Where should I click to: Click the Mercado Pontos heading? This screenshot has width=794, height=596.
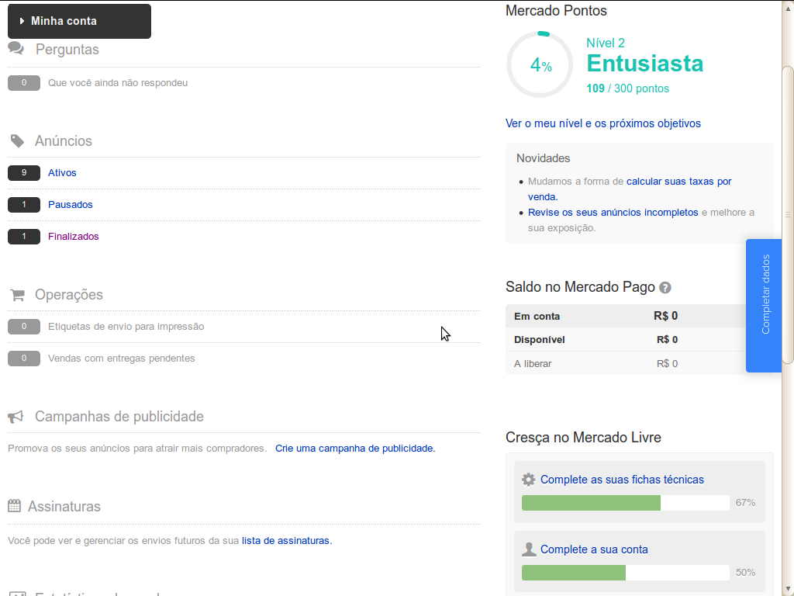click(x=556, y=11)
